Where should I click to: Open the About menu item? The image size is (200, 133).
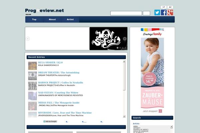pyautogui.click(x=52, y=20)
